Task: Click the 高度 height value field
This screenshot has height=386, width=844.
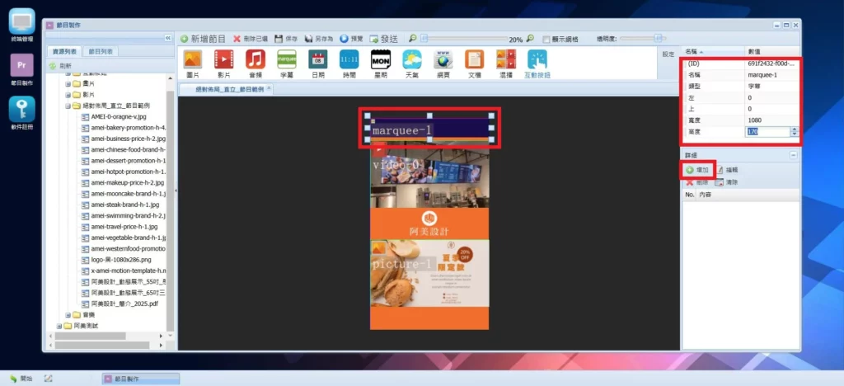Action: 767,131
